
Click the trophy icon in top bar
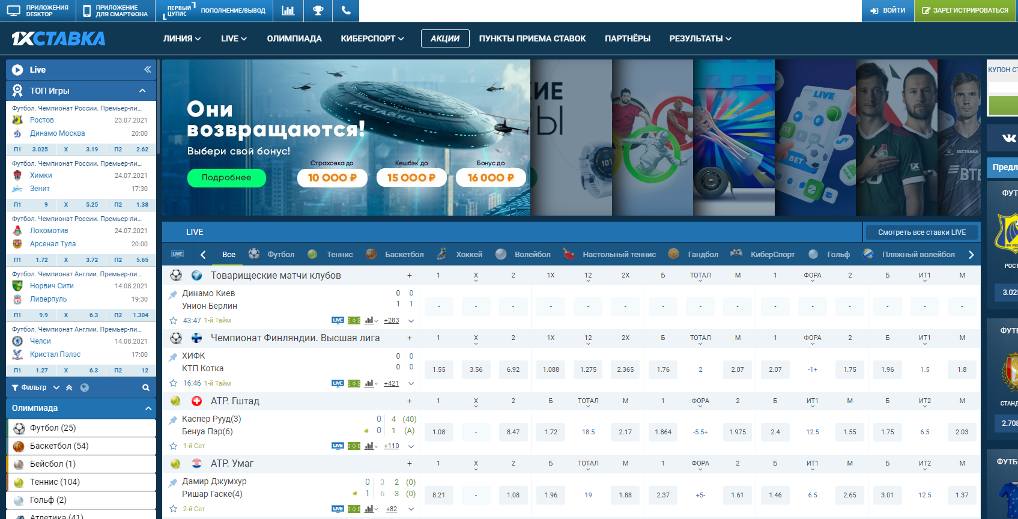tap(318, 10)
